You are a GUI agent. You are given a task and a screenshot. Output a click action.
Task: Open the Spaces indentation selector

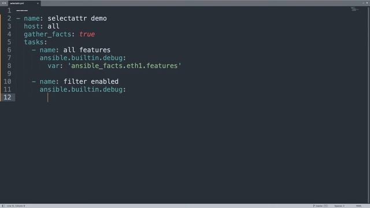coord(339,206)
